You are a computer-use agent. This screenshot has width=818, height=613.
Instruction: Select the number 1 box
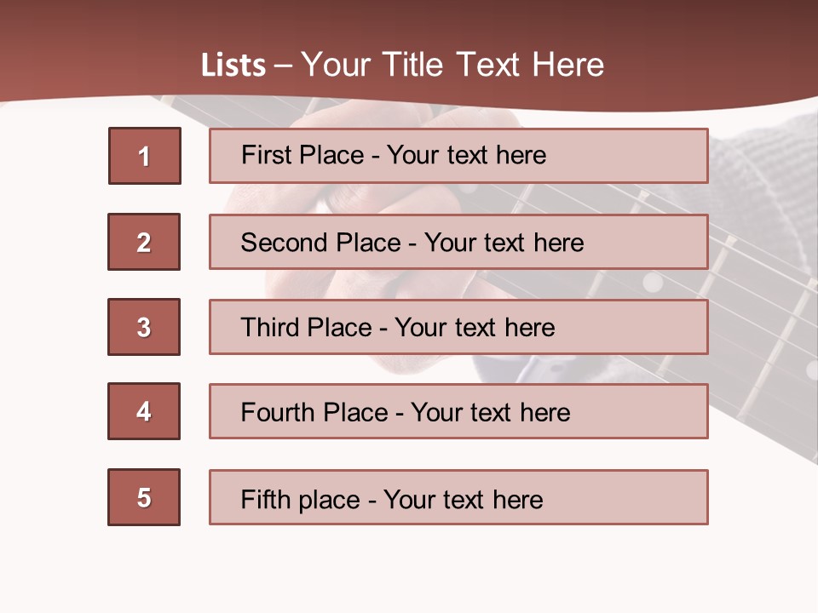(145, 156)
